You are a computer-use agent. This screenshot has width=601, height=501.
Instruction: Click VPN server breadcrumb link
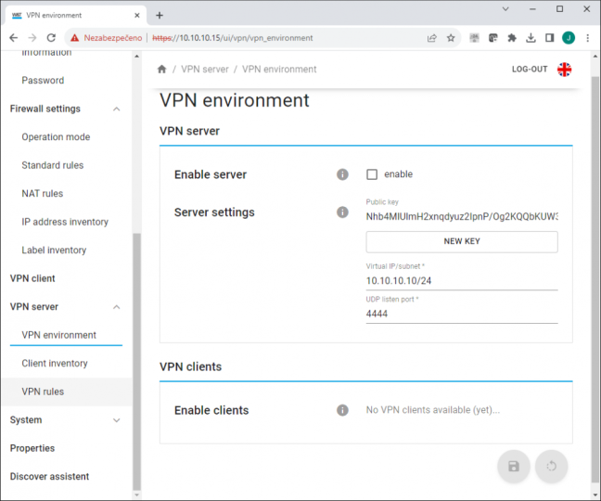point(205,70)
